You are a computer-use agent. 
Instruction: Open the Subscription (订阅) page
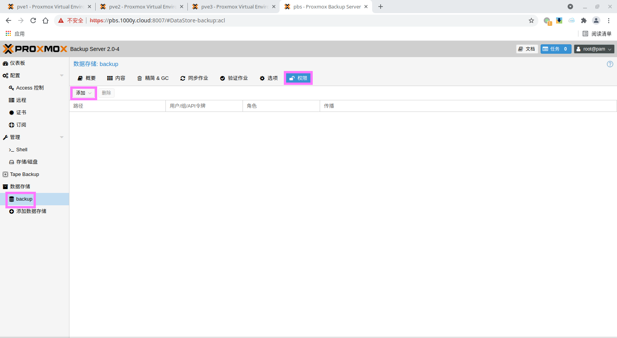tap(21, 125)
